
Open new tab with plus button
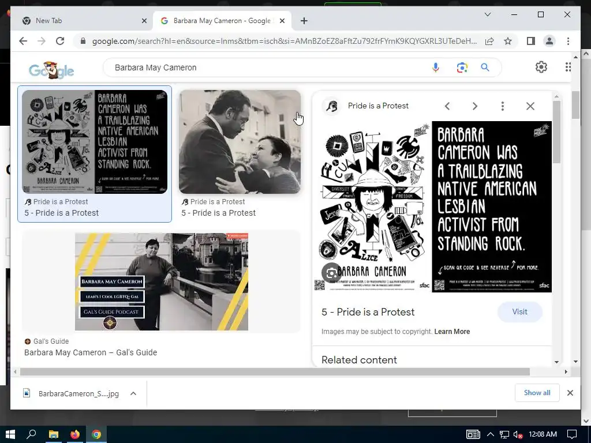click(x=304, y=21)
